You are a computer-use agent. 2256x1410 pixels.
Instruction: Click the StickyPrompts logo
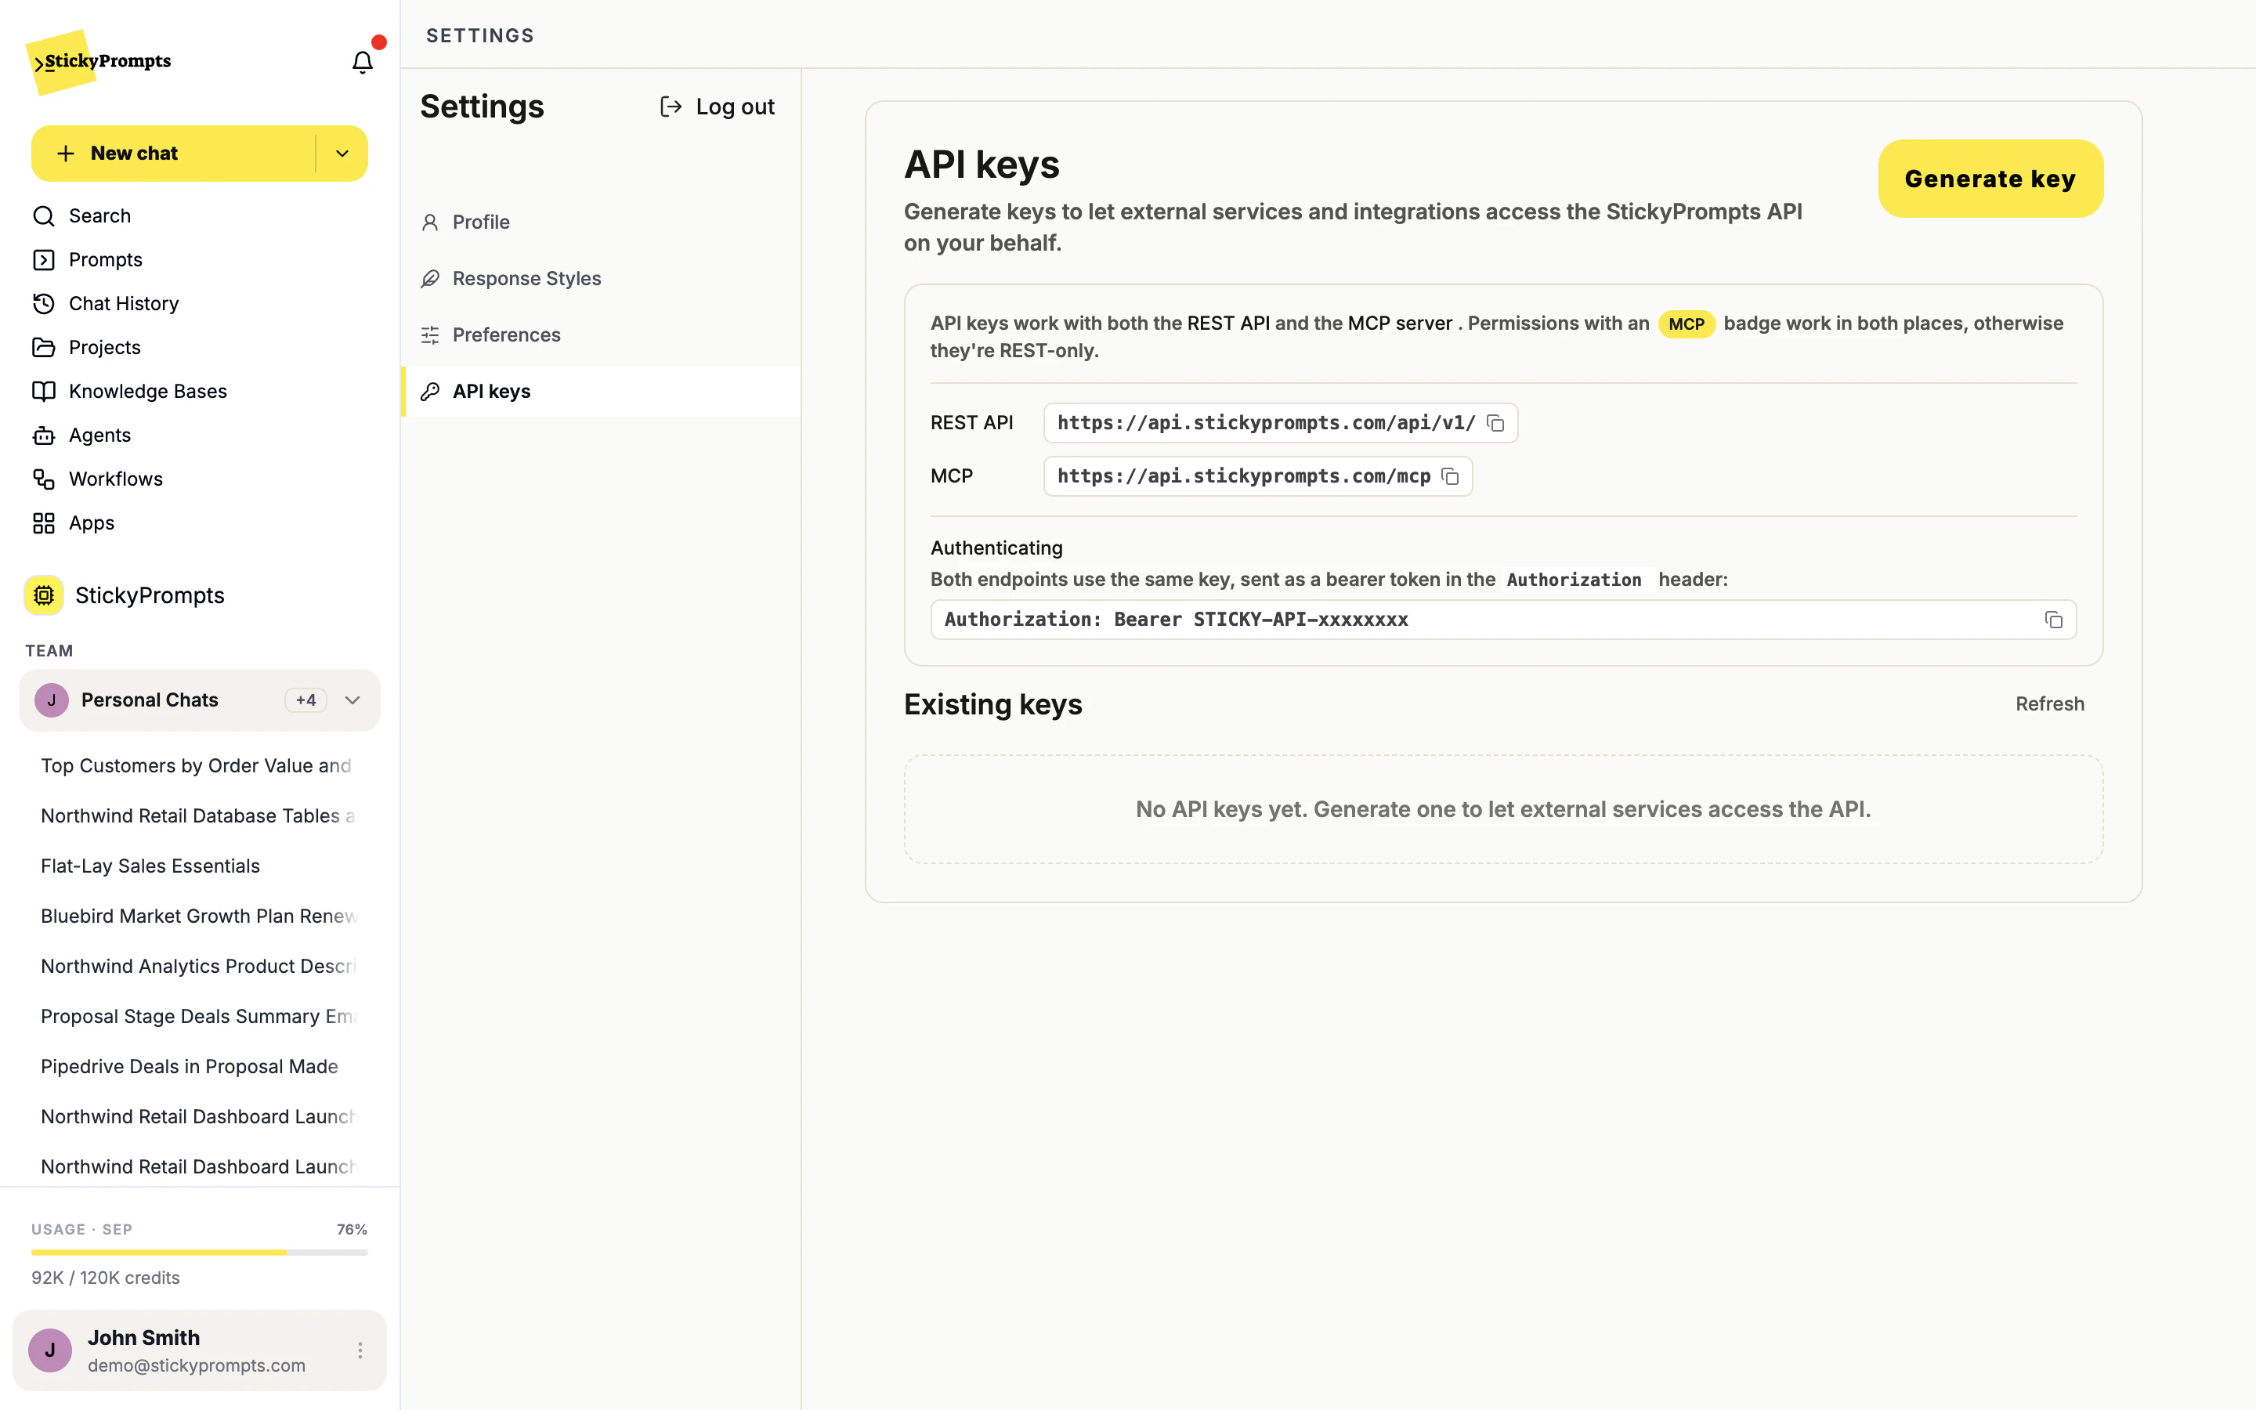click(99, 62)
